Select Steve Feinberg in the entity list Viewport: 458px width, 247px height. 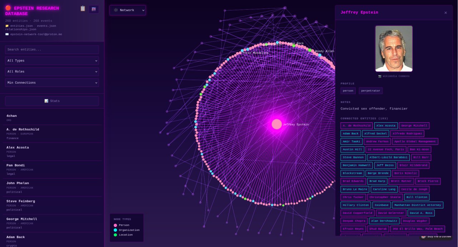(52, 205)
